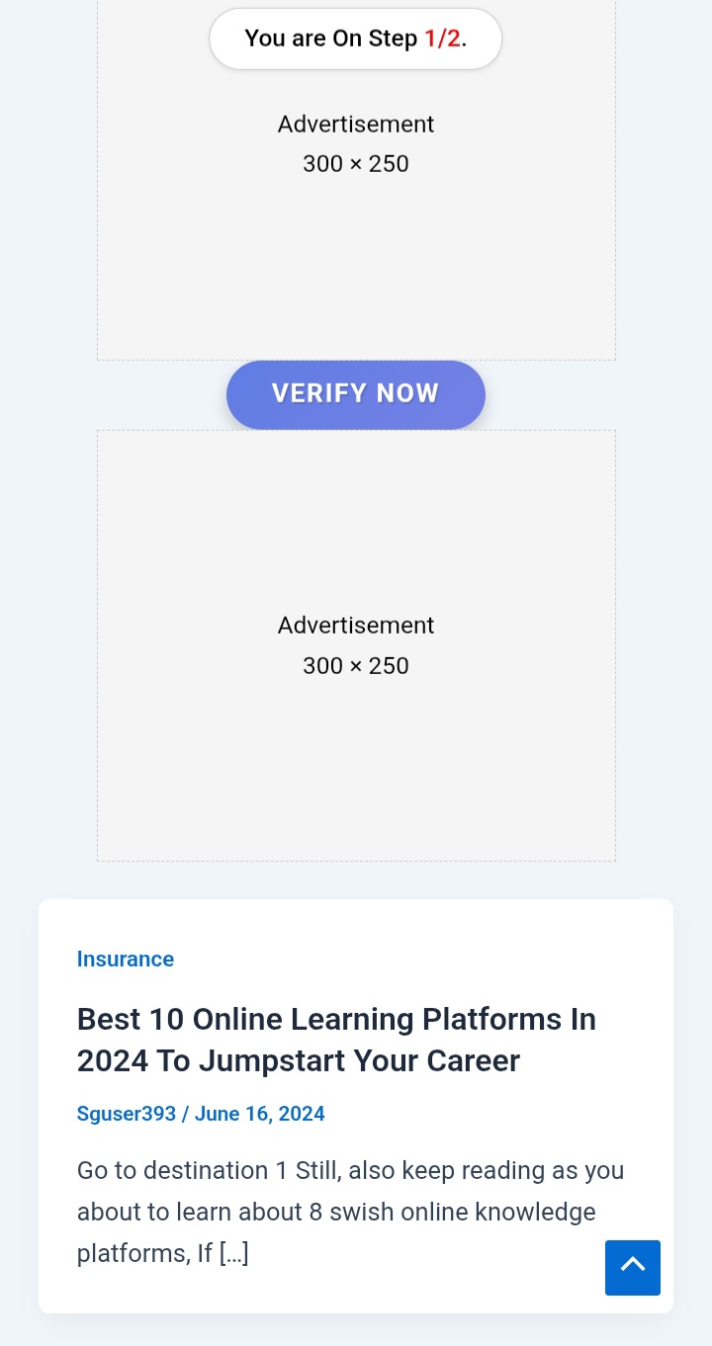Image resolution: width=712 pixels, height=1346 pixels.
Task: Click the 300 × 250 text above VERIFY NOW
Action: pyautogui.click(x=356, y=164)
